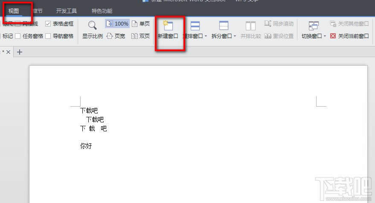The width and height of the screenshot is (375, 203).
Task: Select the 100% zoom button
Action: (x=117, y=24)
